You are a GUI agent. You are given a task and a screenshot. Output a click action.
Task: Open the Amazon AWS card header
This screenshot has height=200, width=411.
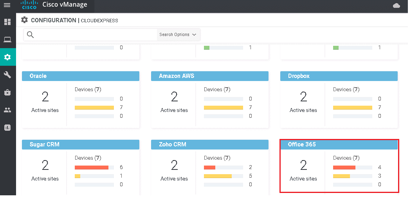[x=210, y=76]
